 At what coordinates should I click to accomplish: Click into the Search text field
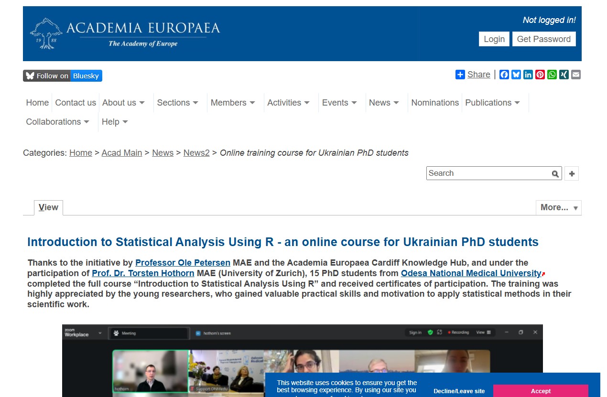488,173
